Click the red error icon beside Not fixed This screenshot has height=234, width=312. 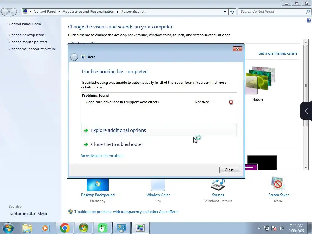tap(231, 102)
